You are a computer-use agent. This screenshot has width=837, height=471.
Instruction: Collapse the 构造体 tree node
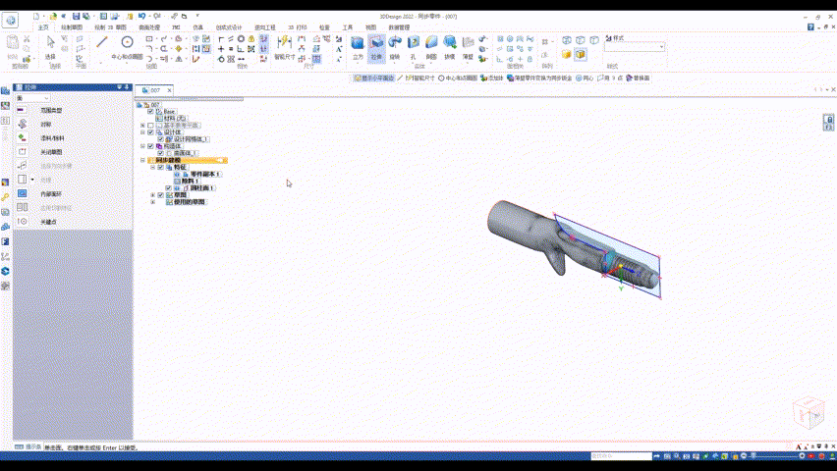click(142, 146)
